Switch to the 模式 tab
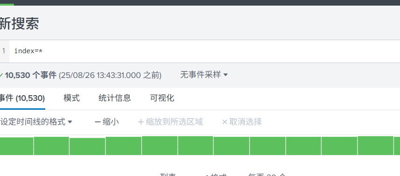 pos(72,98)
